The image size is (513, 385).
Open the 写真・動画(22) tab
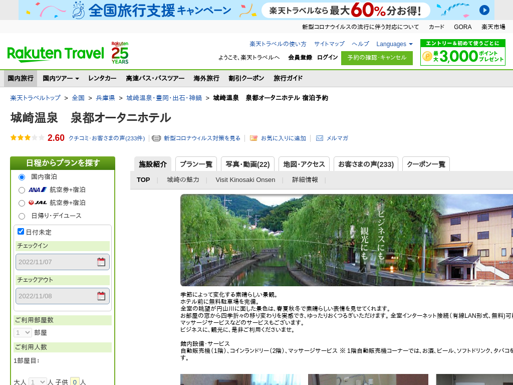click(247, 164)
